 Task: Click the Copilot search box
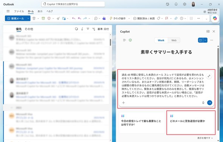click(73, 4)
